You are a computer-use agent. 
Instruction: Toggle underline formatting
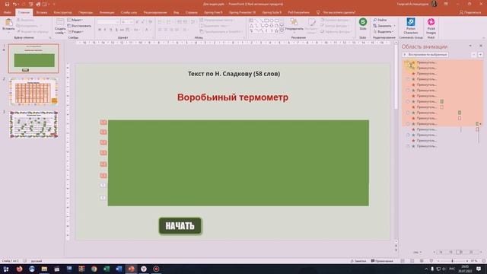[110, 30]
